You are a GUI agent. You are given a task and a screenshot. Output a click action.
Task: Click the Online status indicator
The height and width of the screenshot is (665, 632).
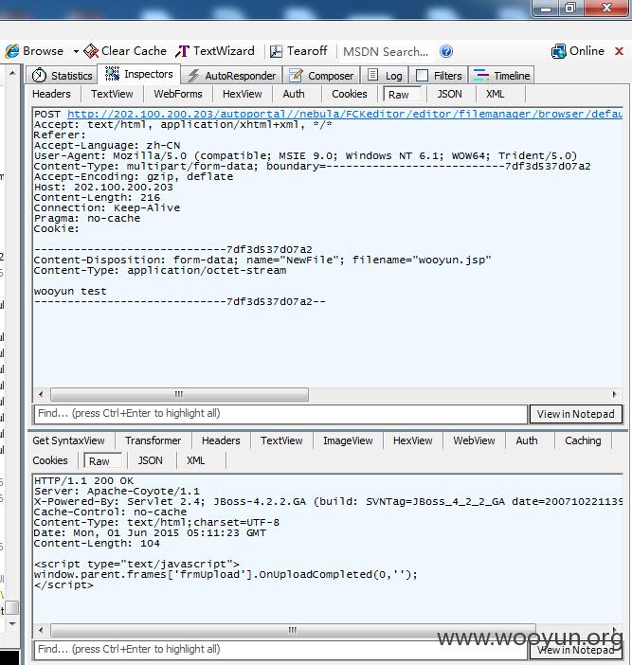(578, 51)
